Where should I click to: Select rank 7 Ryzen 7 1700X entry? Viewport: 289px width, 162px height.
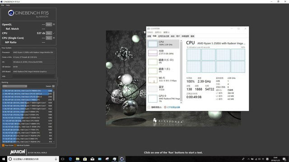[27, 109]
